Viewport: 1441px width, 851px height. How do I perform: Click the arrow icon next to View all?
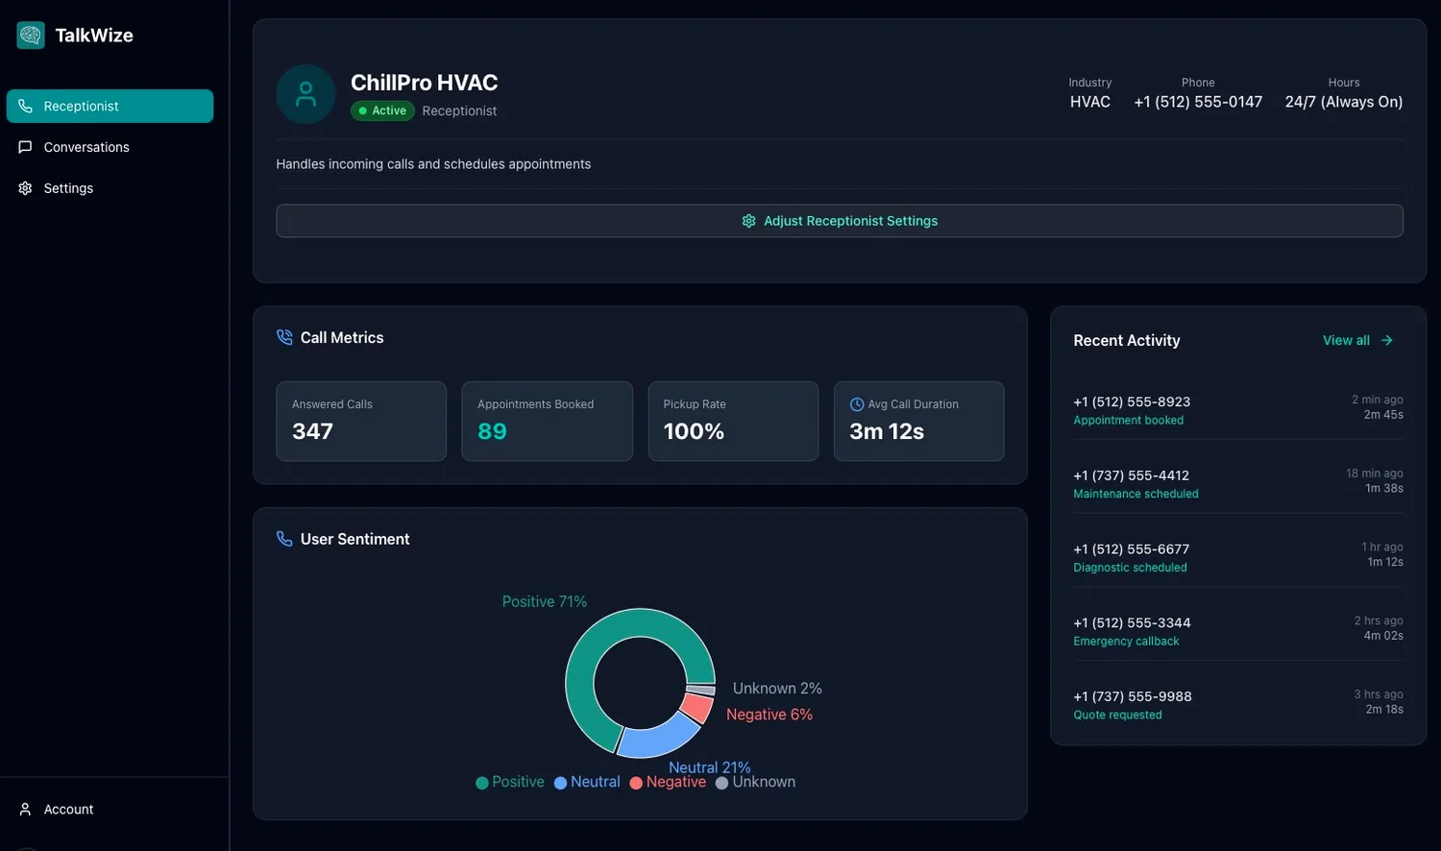click(1386, 340)
